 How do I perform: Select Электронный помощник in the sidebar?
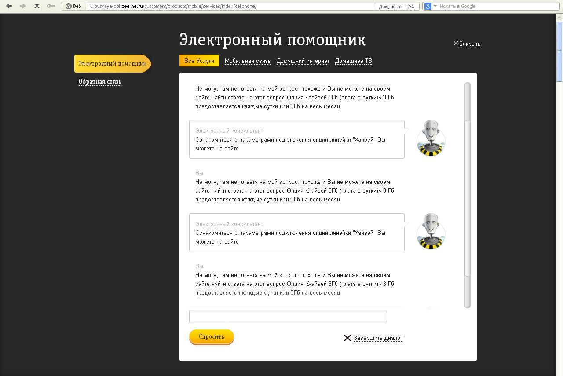click(x=112, y=64)
